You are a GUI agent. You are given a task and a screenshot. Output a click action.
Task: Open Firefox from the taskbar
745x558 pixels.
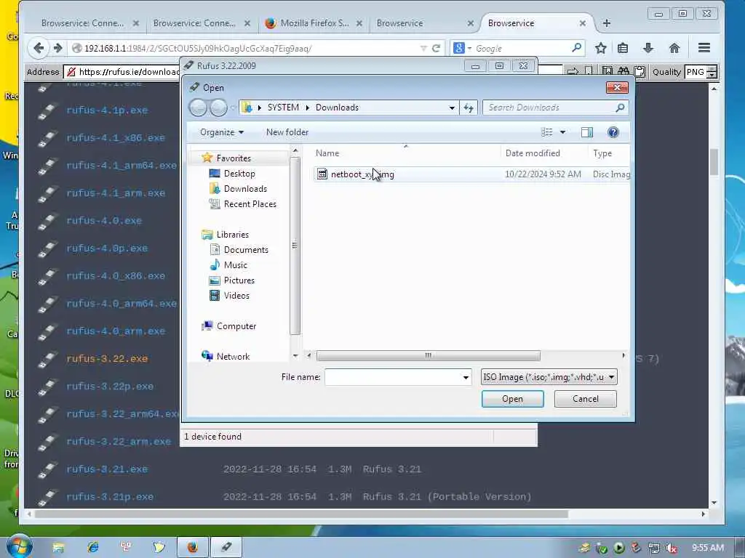(192, 547)
